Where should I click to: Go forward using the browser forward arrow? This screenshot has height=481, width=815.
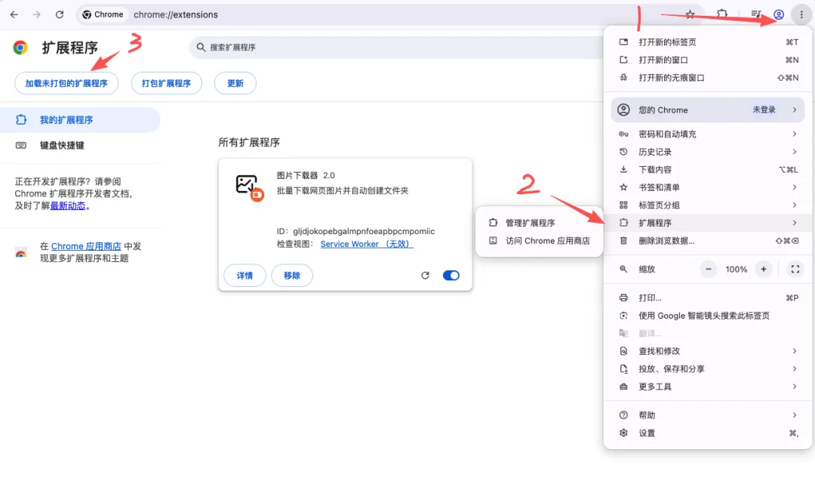tap(36, 14)
